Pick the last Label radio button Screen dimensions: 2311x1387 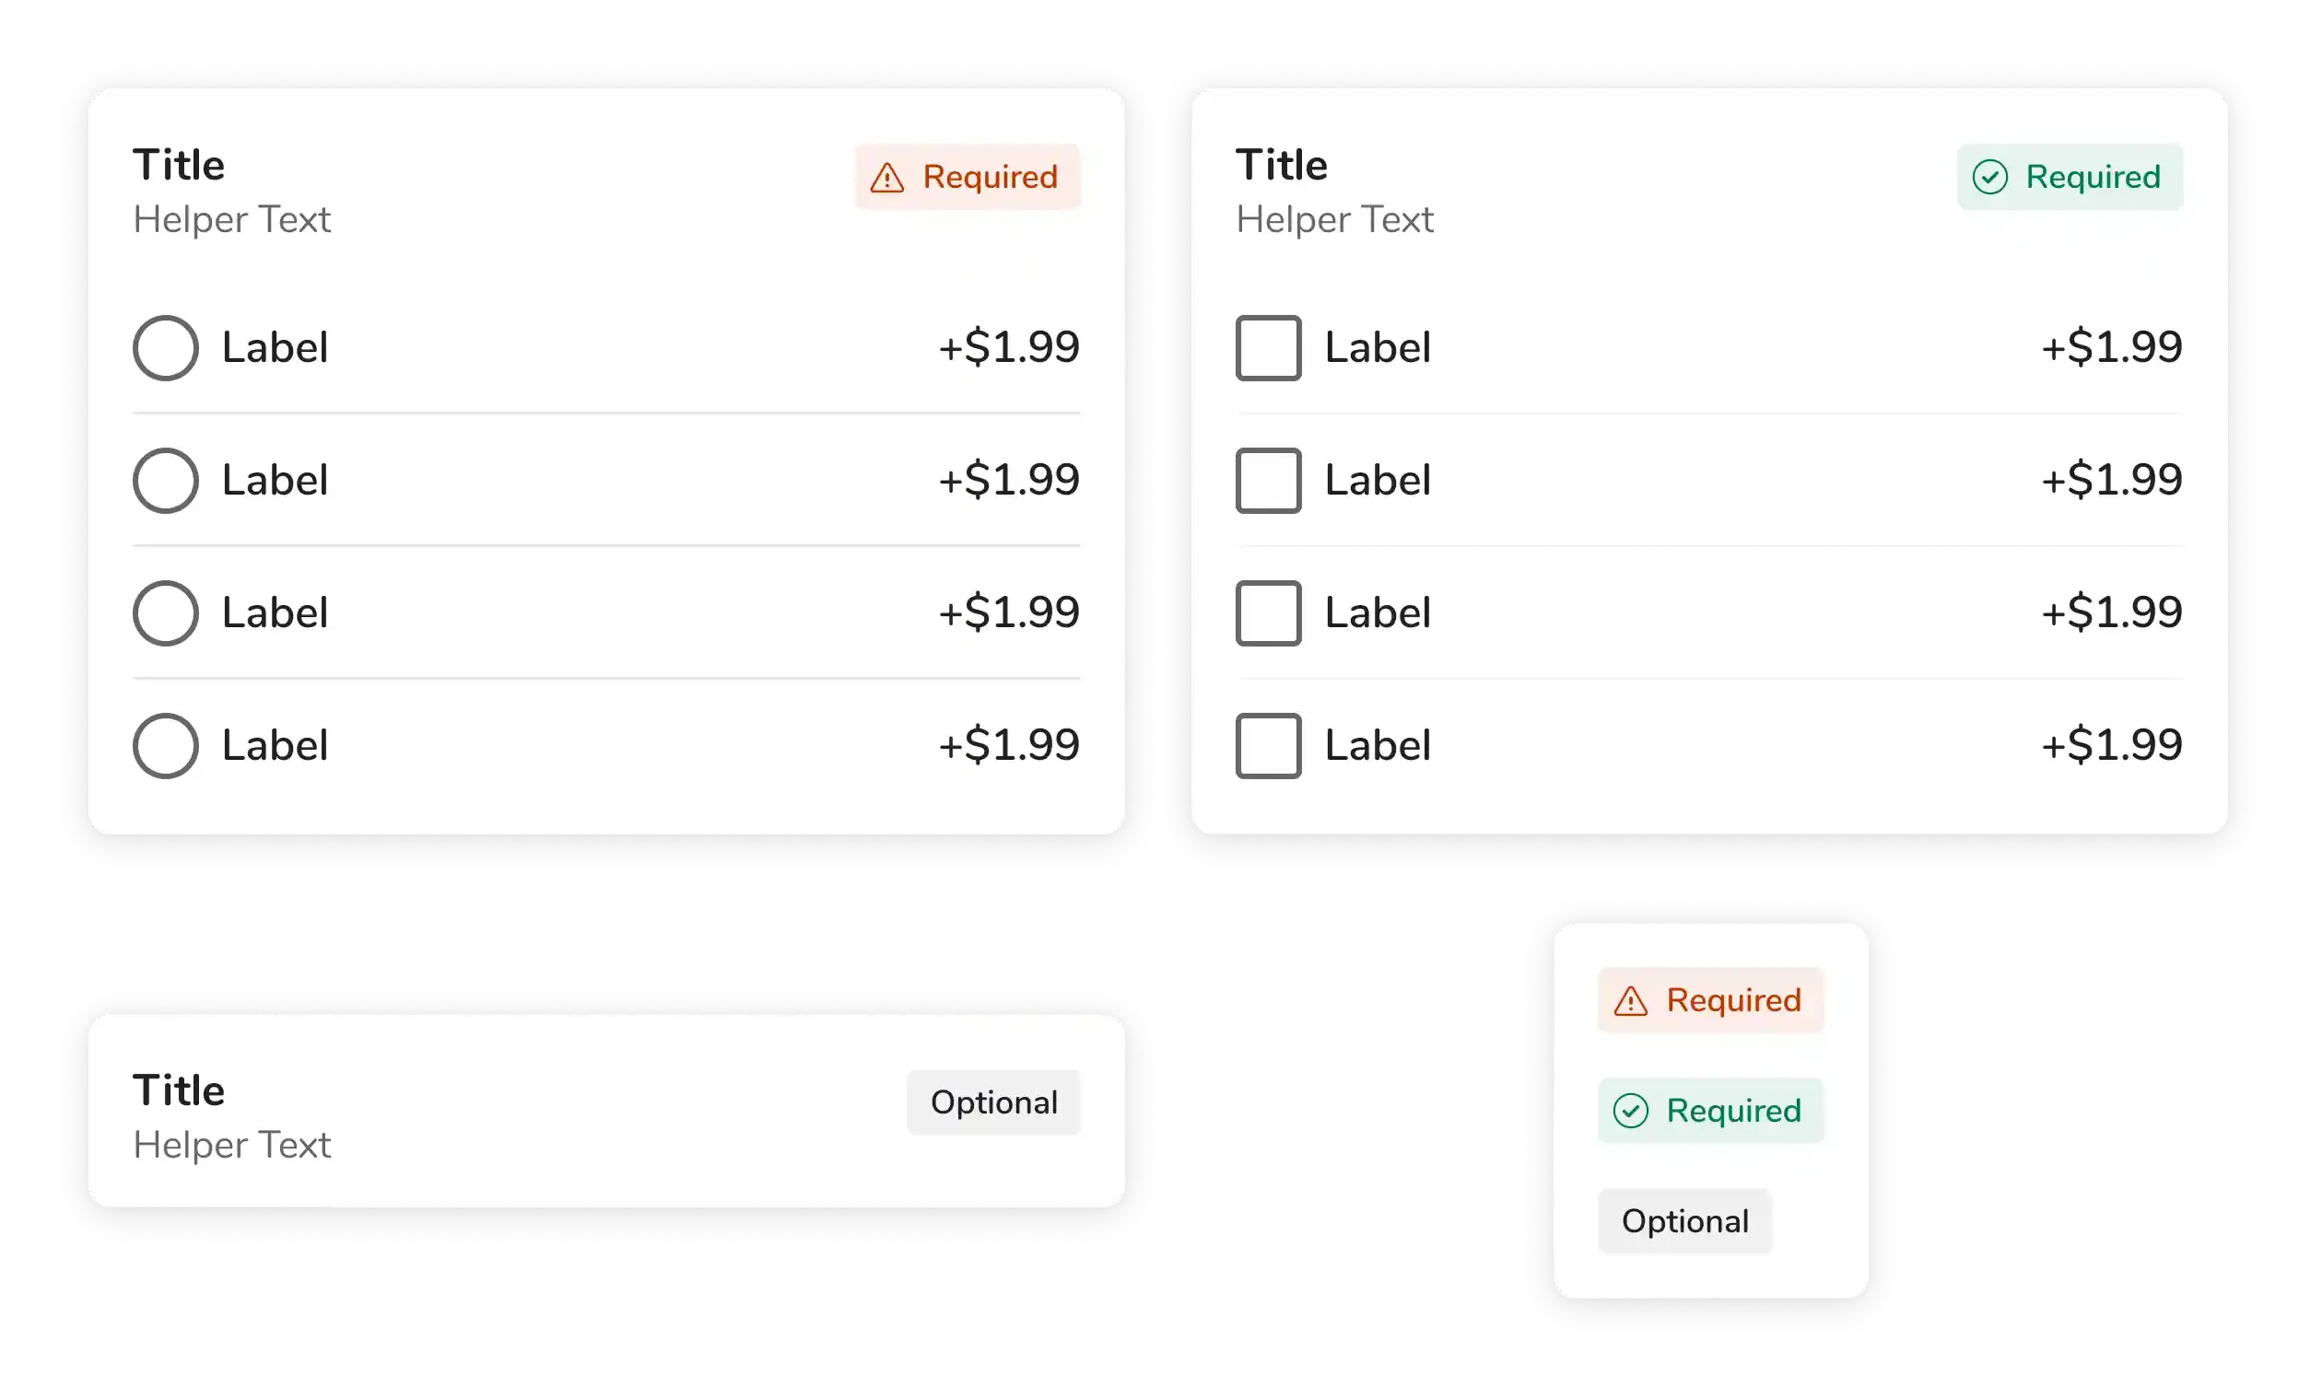[x=166, y=746]
